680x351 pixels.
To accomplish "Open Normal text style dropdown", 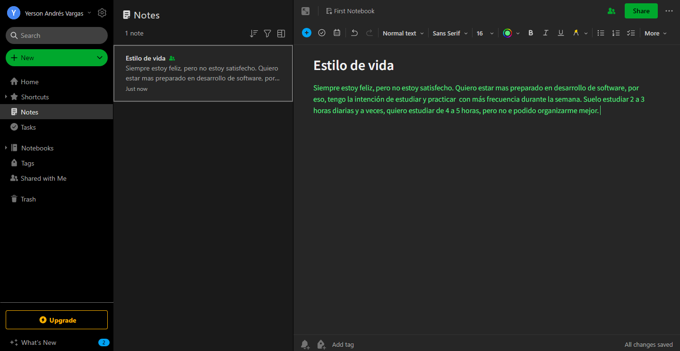I will 403,33.
